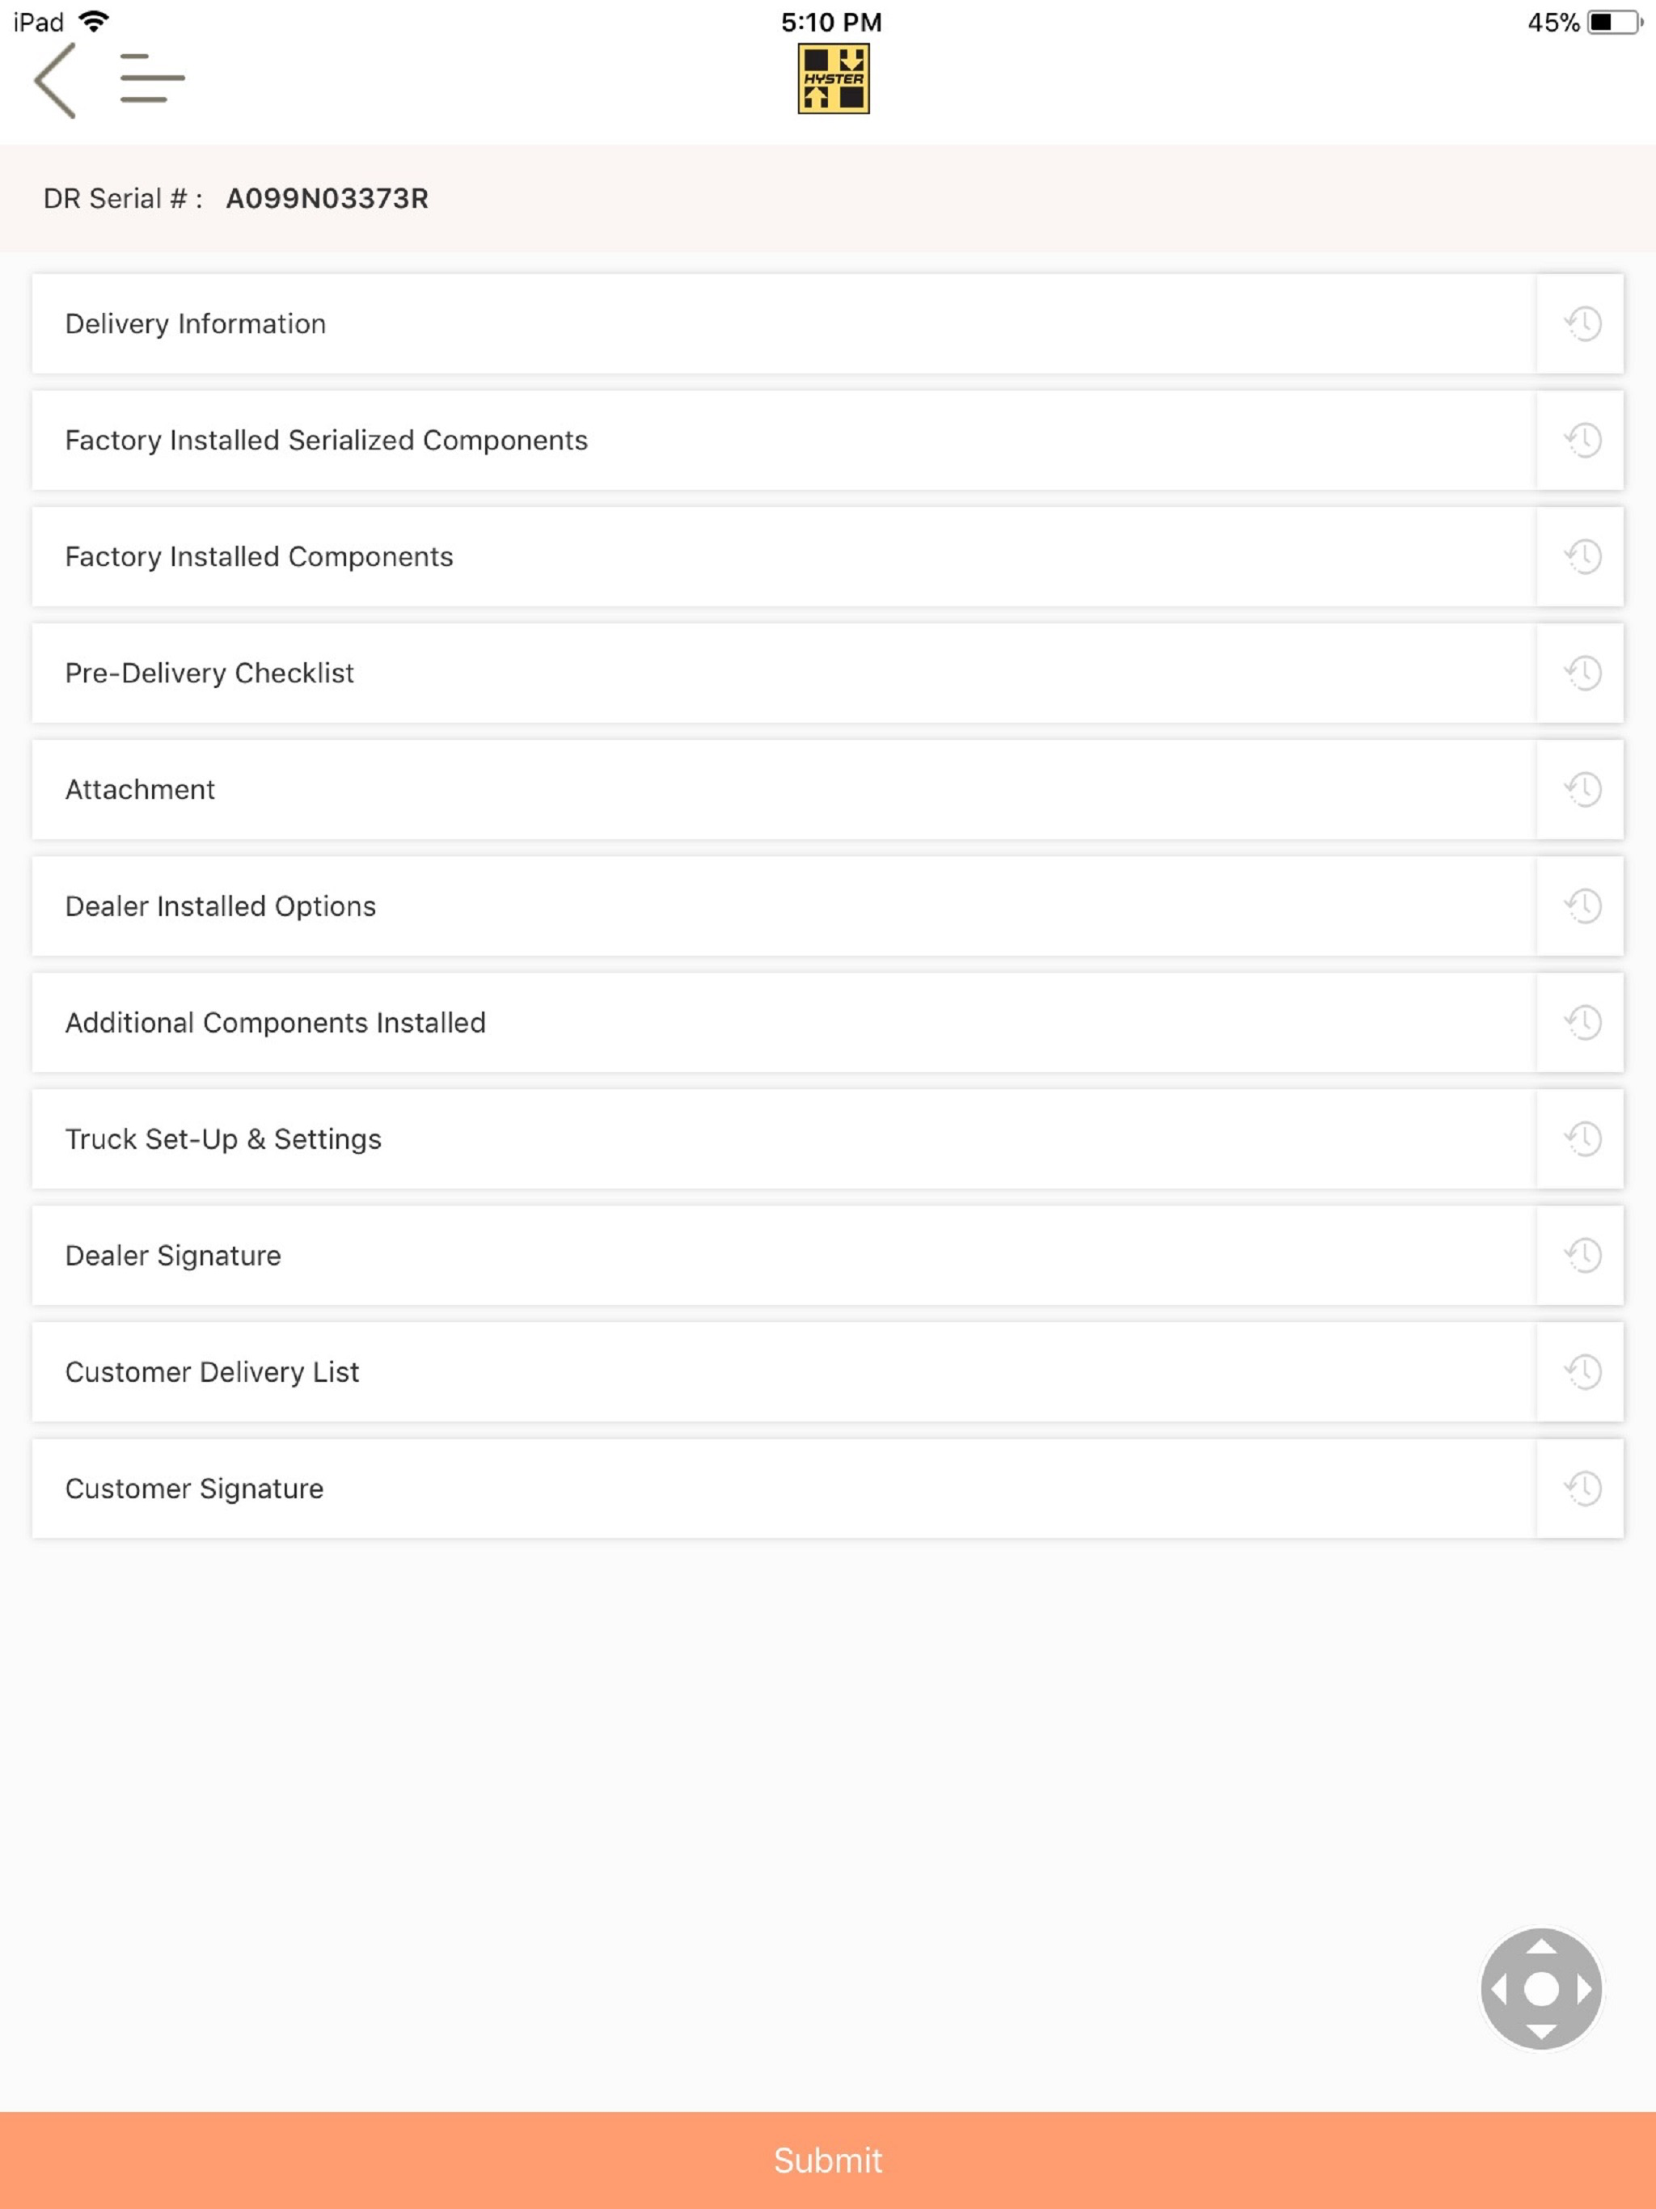Tap the battery indicator in status bar
The image size is (1656, 2209).
tap(1615, 22)
